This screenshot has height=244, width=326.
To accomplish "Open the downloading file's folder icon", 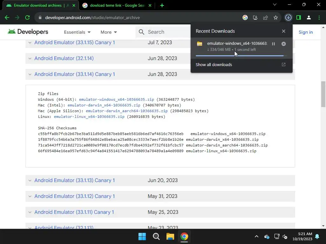I will pos(200,44).
